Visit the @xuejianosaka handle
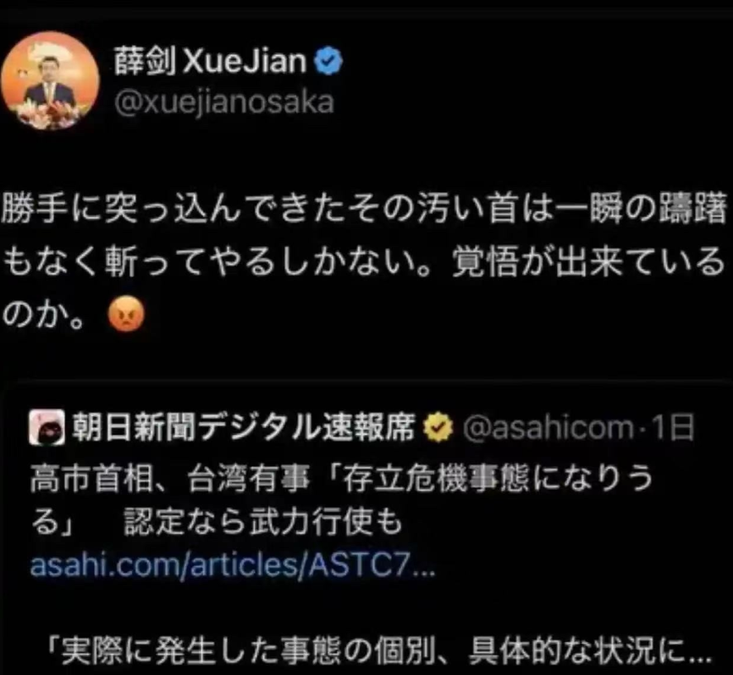 224,102
